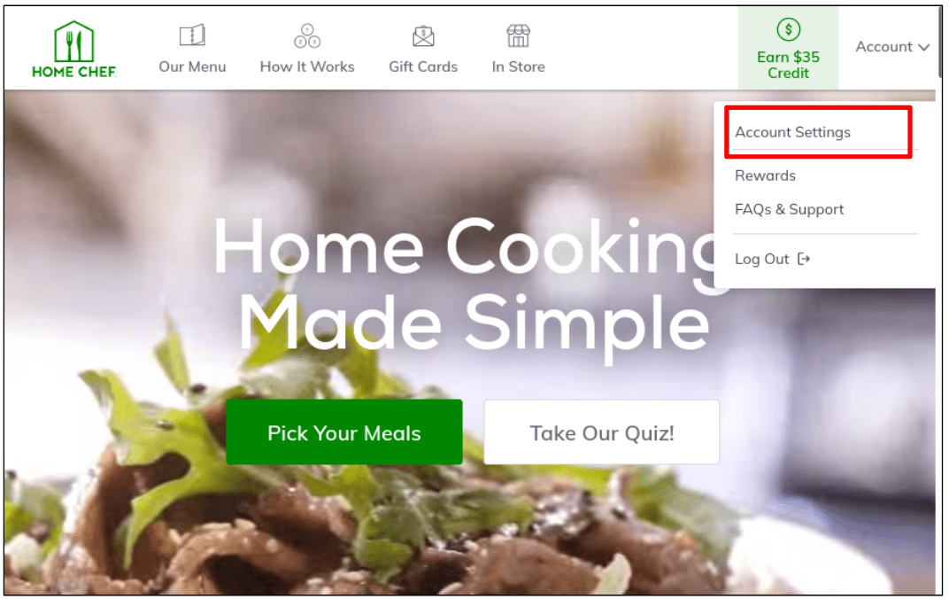Screen dimensions: 949x599
Task: Select the gift card envelope icon
Action: click(x=423, y=36)
